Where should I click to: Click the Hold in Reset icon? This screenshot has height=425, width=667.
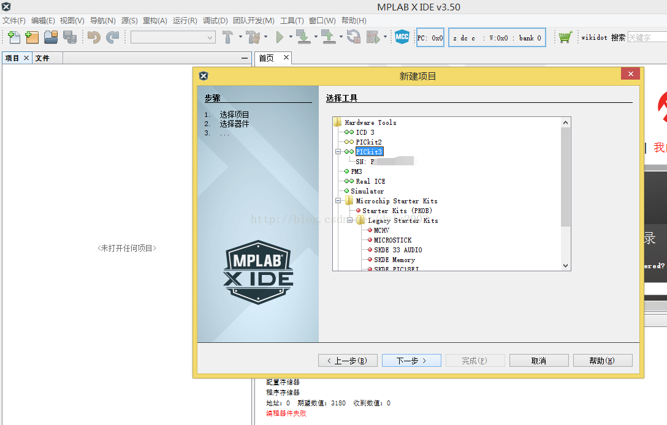(354, 37)
